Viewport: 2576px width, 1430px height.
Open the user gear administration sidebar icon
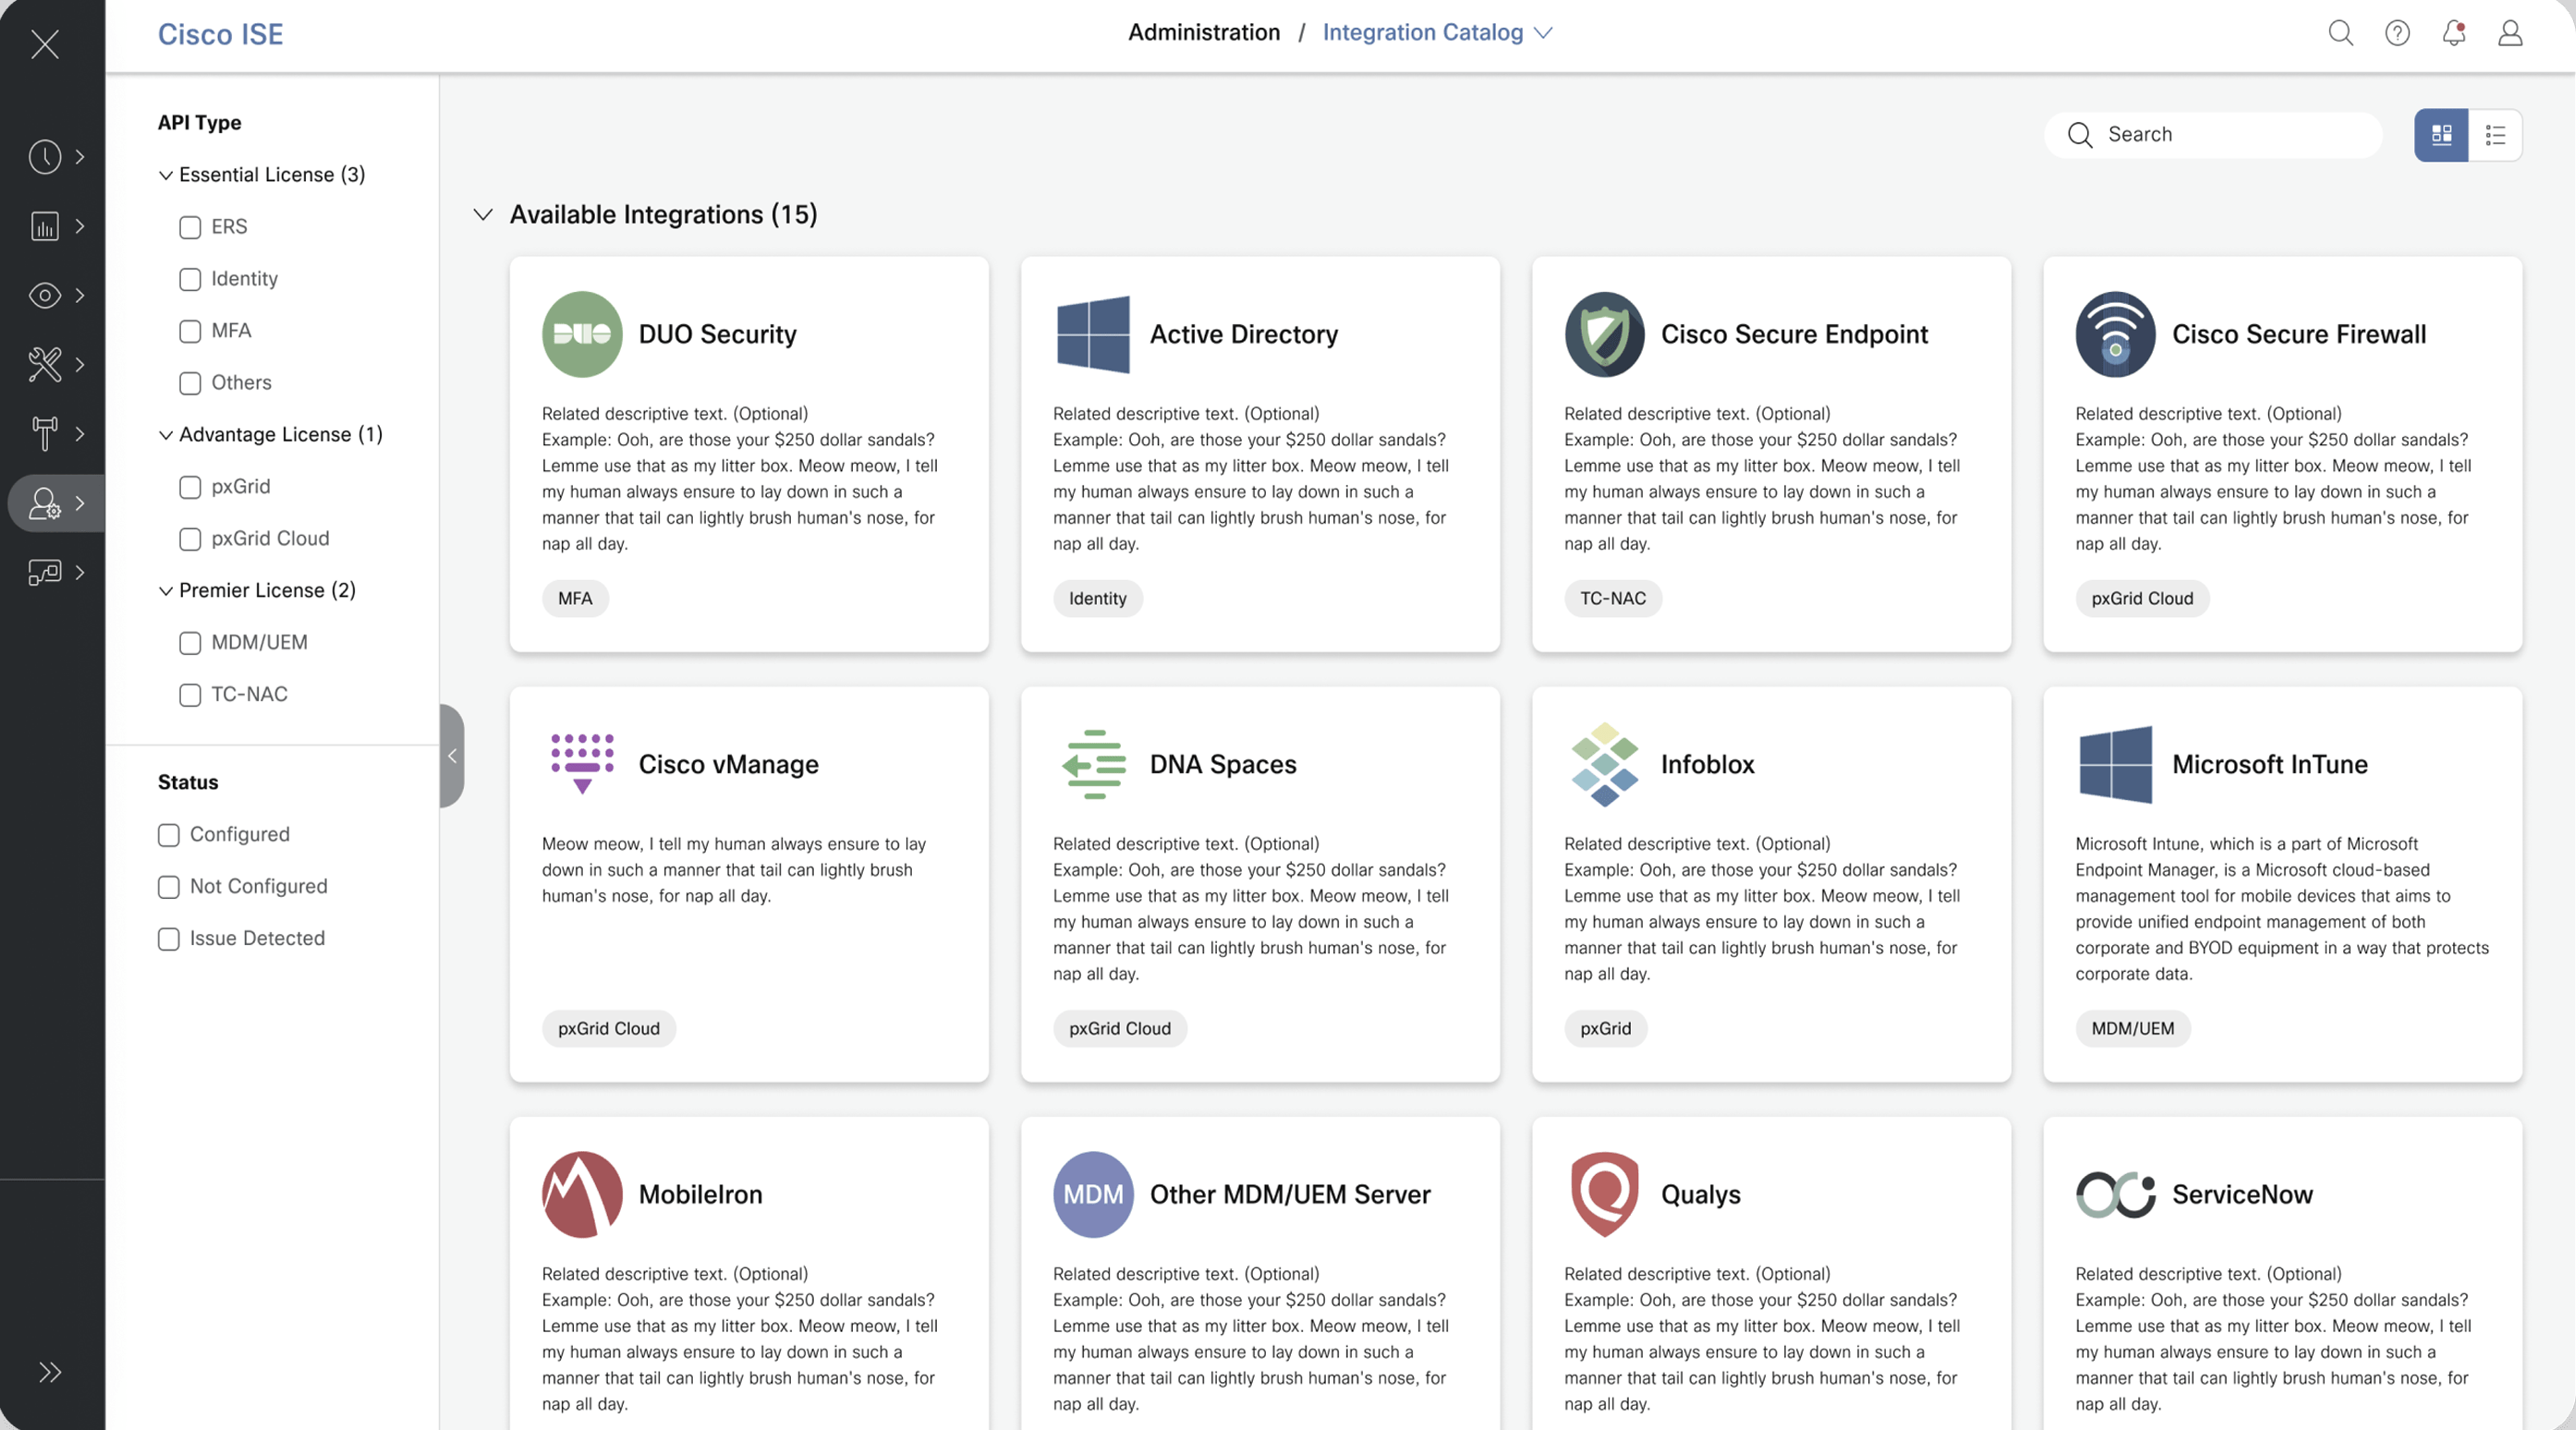pos(45,503)
